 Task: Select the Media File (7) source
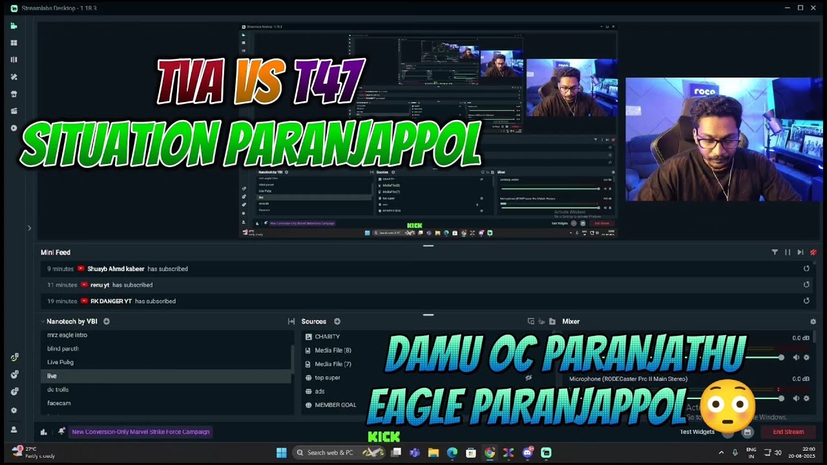click(333, 364)
